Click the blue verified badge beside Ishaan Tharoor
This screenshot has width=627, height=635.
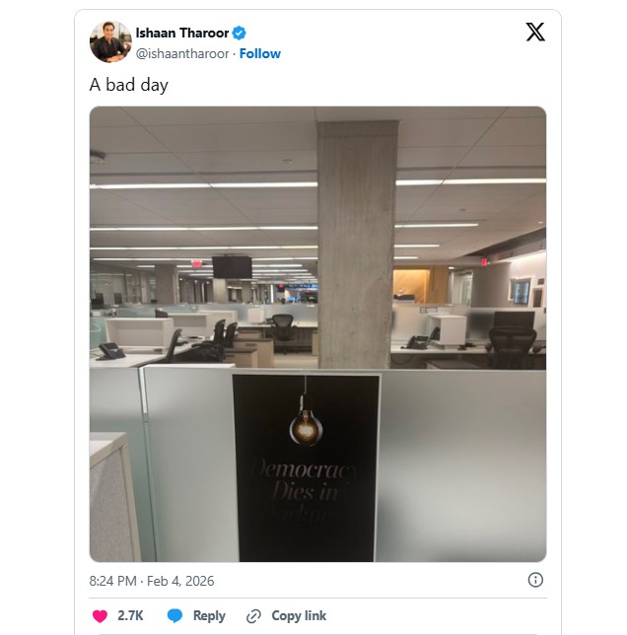(x=239, y=33)
